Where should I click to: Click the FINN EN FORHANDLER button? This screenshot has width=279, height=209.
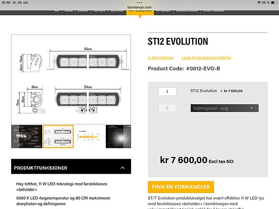tap(181, 187)
